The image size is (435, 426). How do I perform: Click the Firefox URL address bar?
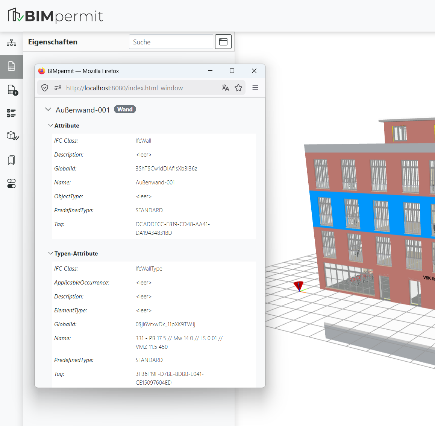[141, 88]
